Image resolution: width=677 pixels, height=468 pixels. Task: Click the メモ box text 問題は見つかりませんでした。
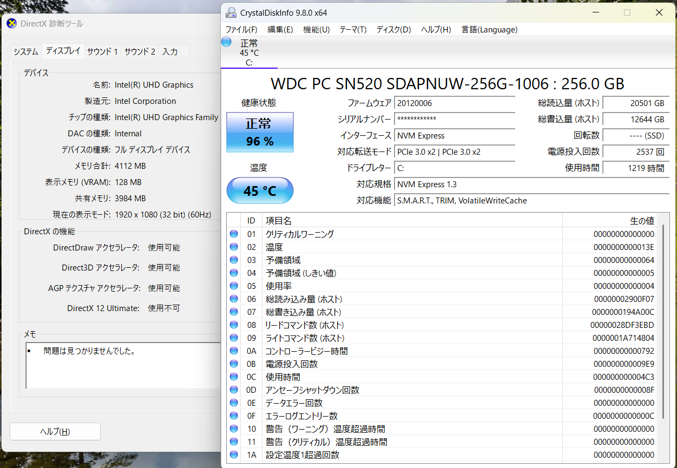tap(89, 351)
